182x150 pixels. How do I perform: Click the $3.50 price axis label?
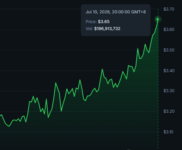[169, 50]
